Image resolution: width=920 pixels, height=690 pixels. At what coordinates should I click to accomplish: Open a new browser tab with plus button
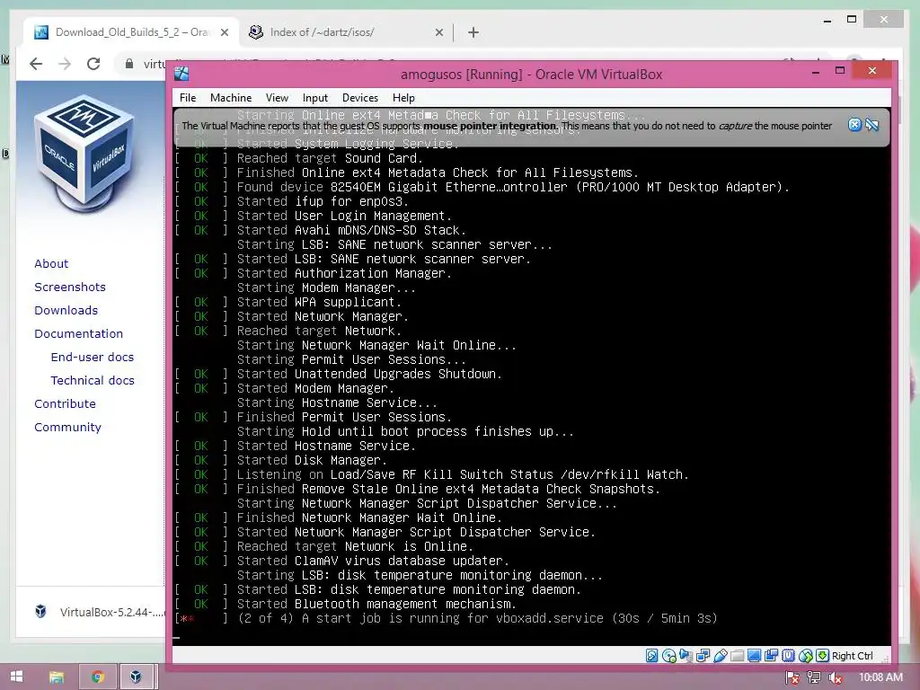coord(473,32)
